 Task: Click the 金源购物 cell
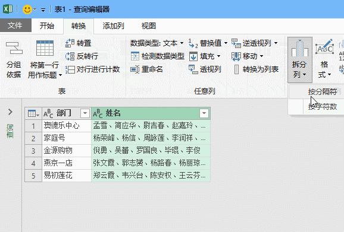[x=67, y=151]
